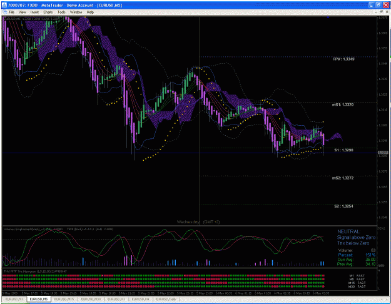Click the M1 FAST histogram label
Image resolution: width=391 pixels, height=304 pixels.
(x=357, y=276)
